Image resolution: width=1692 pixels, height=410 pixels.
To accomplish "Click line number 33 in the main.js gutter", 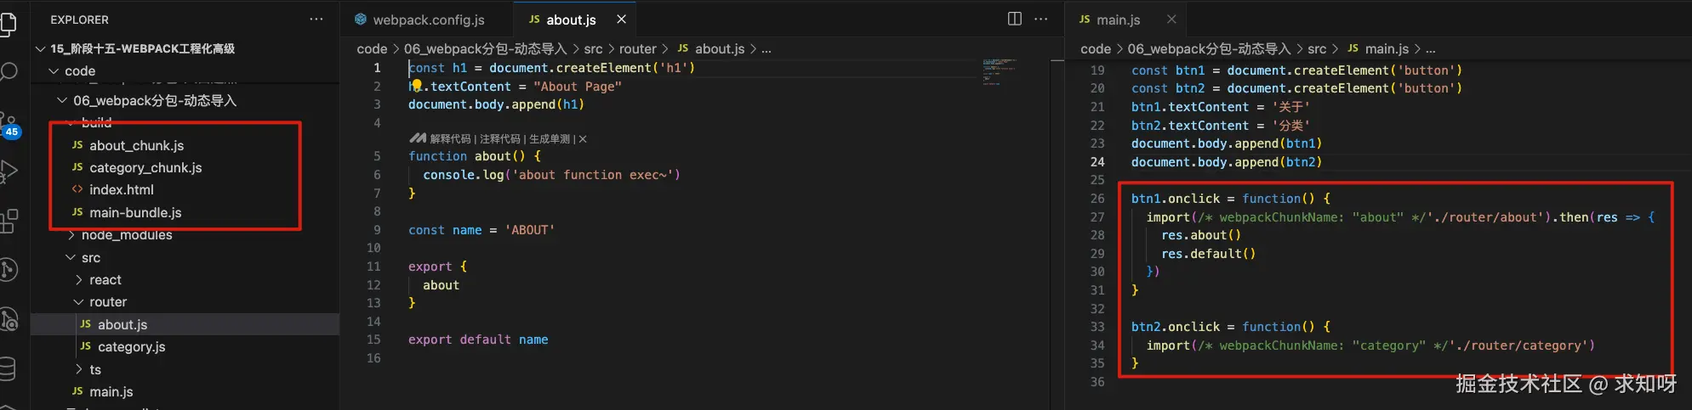I will point(1097,327).
